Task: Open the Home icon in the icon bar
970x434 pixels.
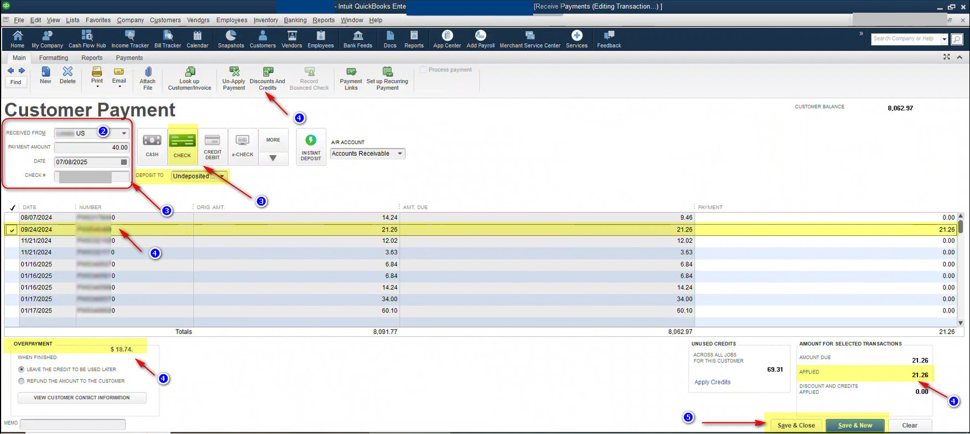Action: [17, 39]
